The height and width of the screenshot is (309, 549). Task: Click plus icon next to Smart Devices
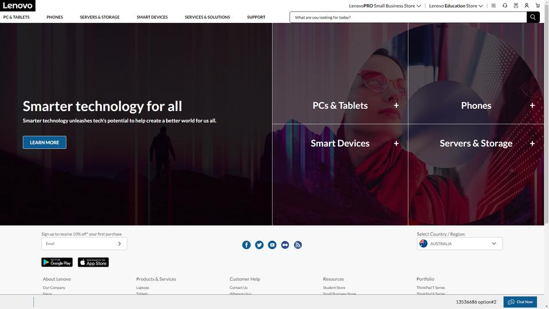[396, 143]
